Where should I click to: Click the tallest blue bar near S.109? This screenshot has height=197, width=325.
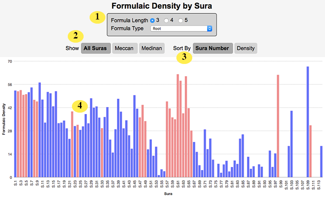pyautogui.click(x=308, y=122)
